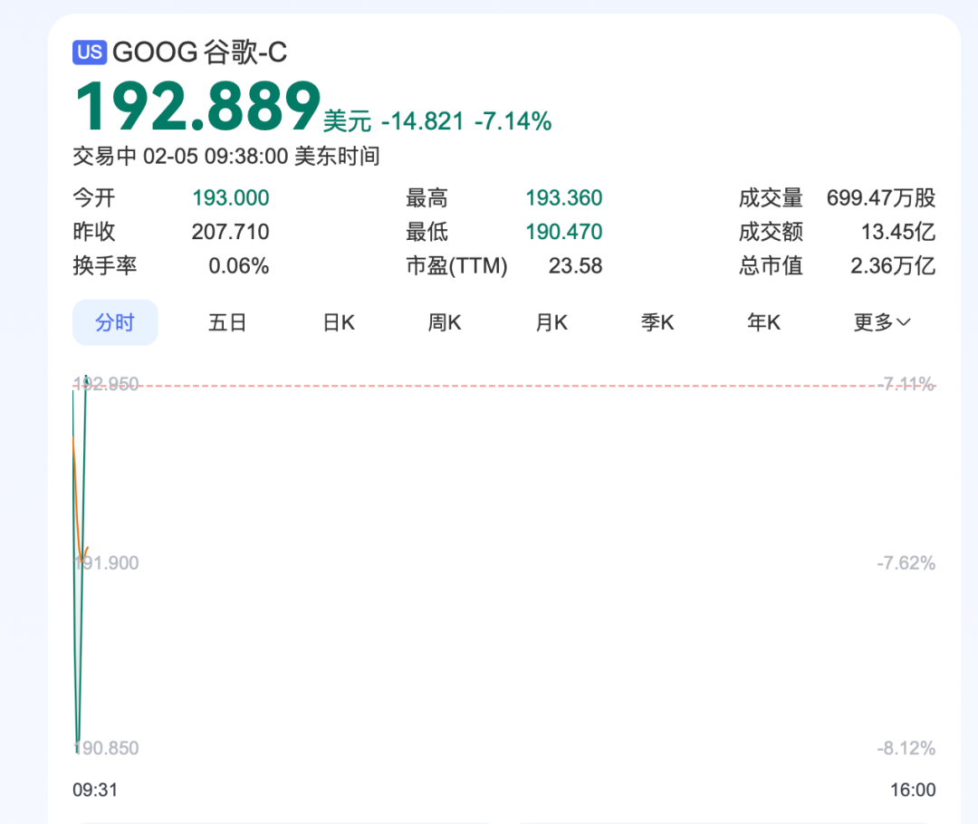Image resolution: width=978 pixels, height=824 pixels.
Task: Click the GOOG 谷歌-C stock title
Action: coord(199,53)
